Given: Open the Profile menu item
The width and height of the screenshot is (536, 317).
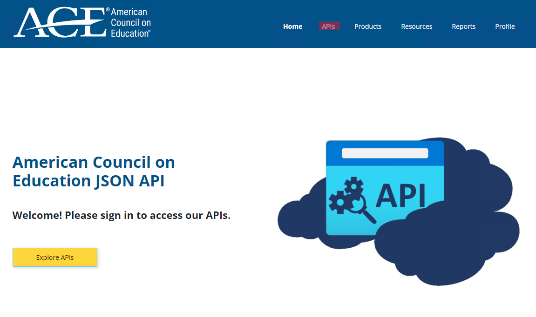Looking at the screenshot, I should (x=505, y=26).
